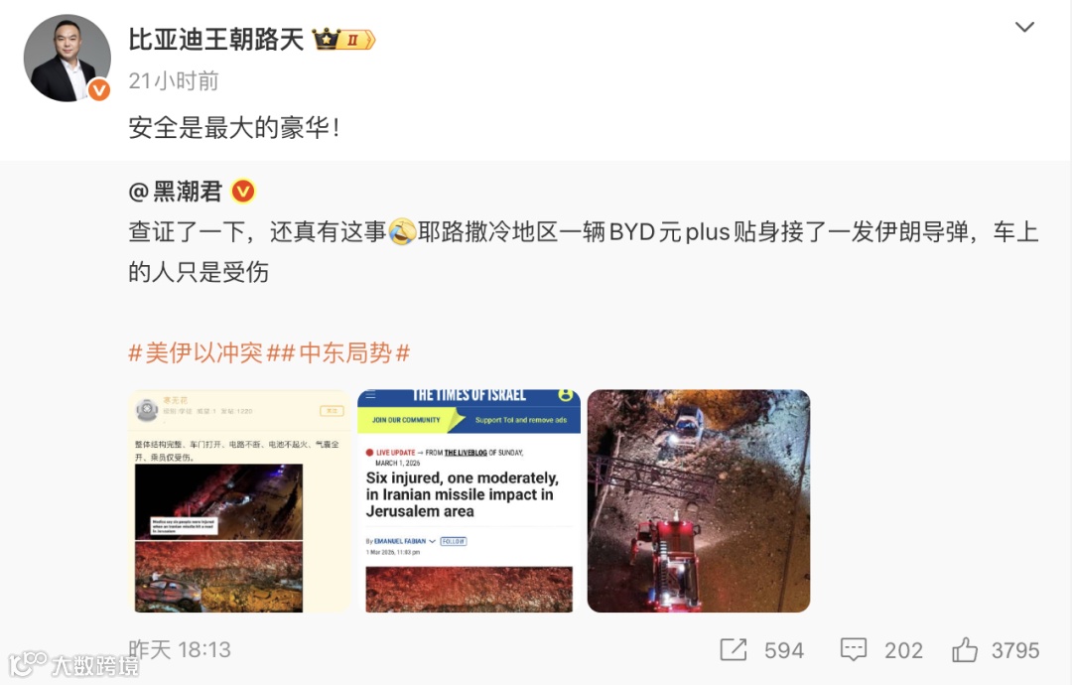Open comments via the speech bubble icon
1072x685 pixels.
(x=854, y=649)
